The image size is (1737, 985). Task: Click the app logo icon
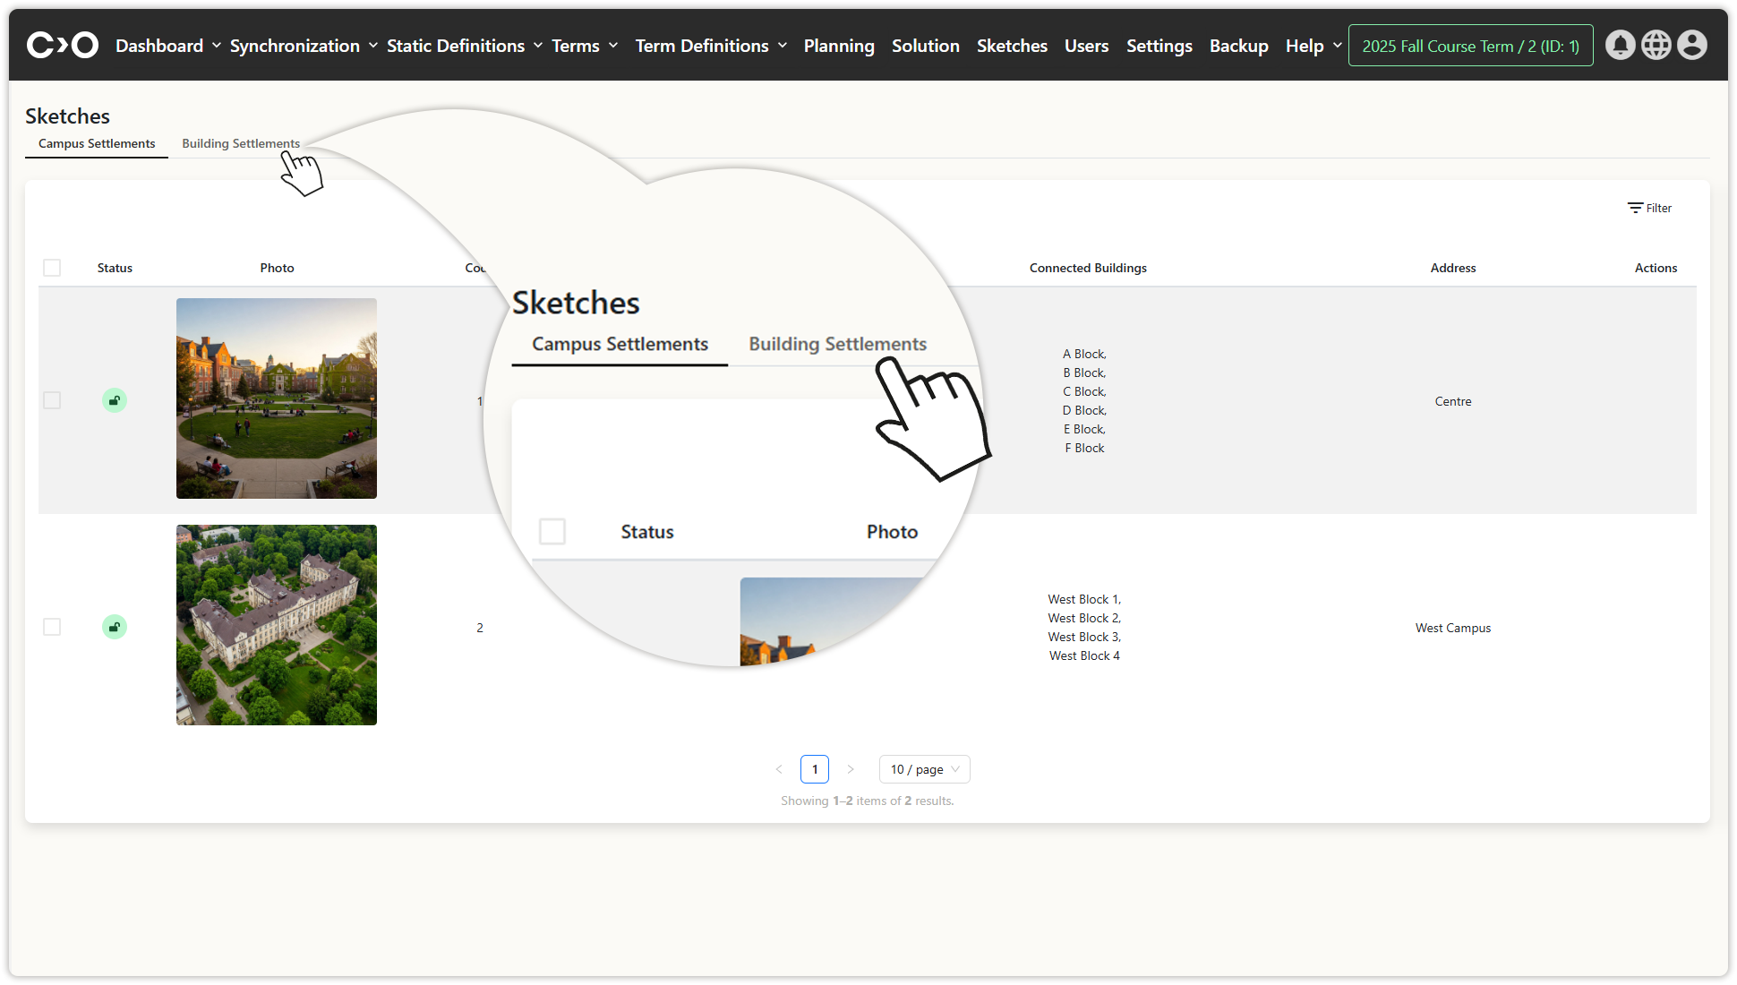coord(62,45)
